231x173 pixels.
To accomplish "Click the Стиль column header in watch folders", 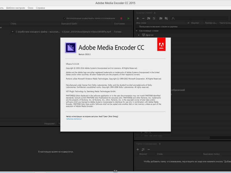I will (160, 154).
